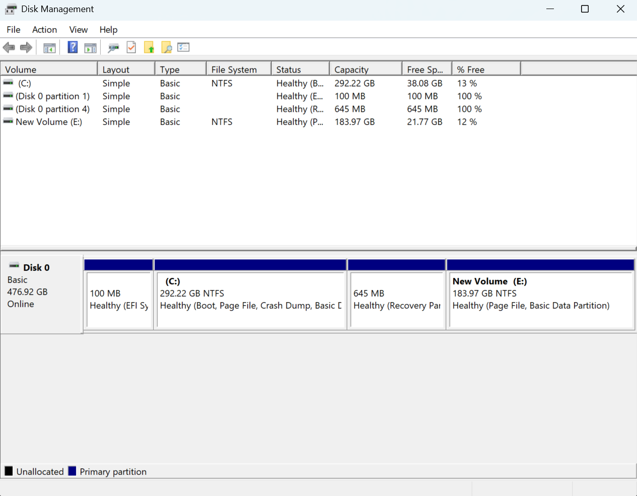The image size is (637, 496).
Task: Sort by the Type column header
Action: pos(181,69)
